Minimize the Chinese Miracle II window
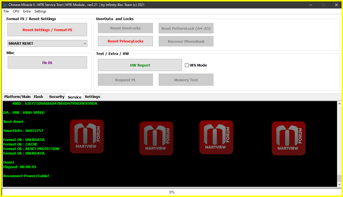This screenshot has width=343, height=197. tap(310, 5)
